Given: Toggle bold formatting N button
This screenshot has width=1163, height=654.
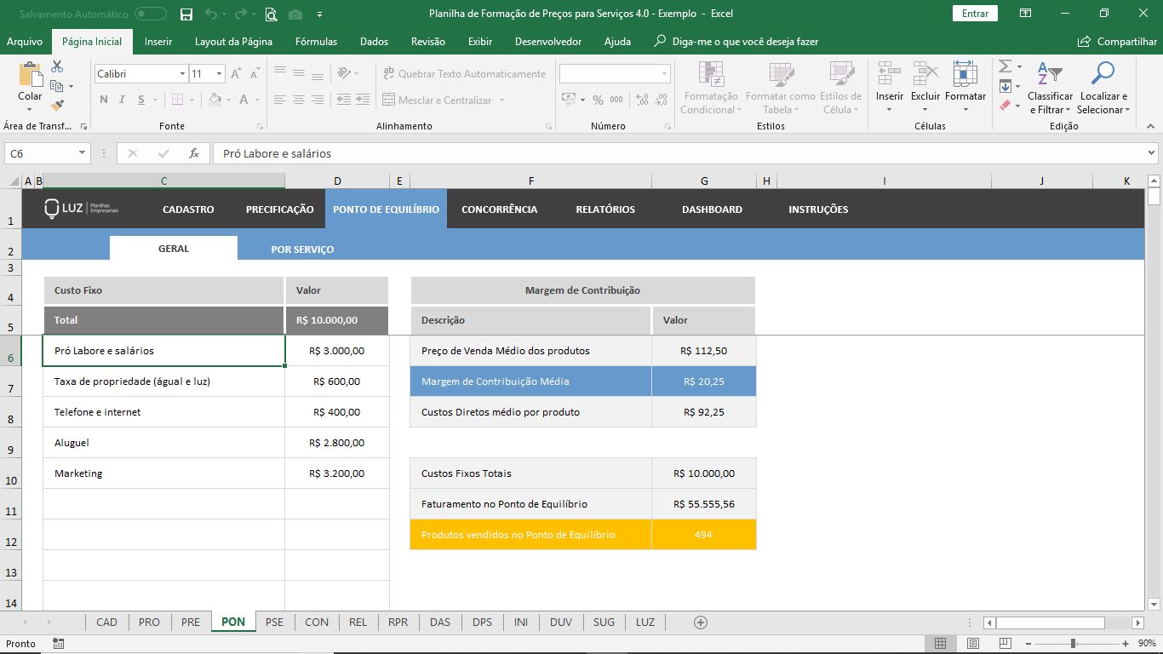Looking at the screenshot, I should pos(104,100).
